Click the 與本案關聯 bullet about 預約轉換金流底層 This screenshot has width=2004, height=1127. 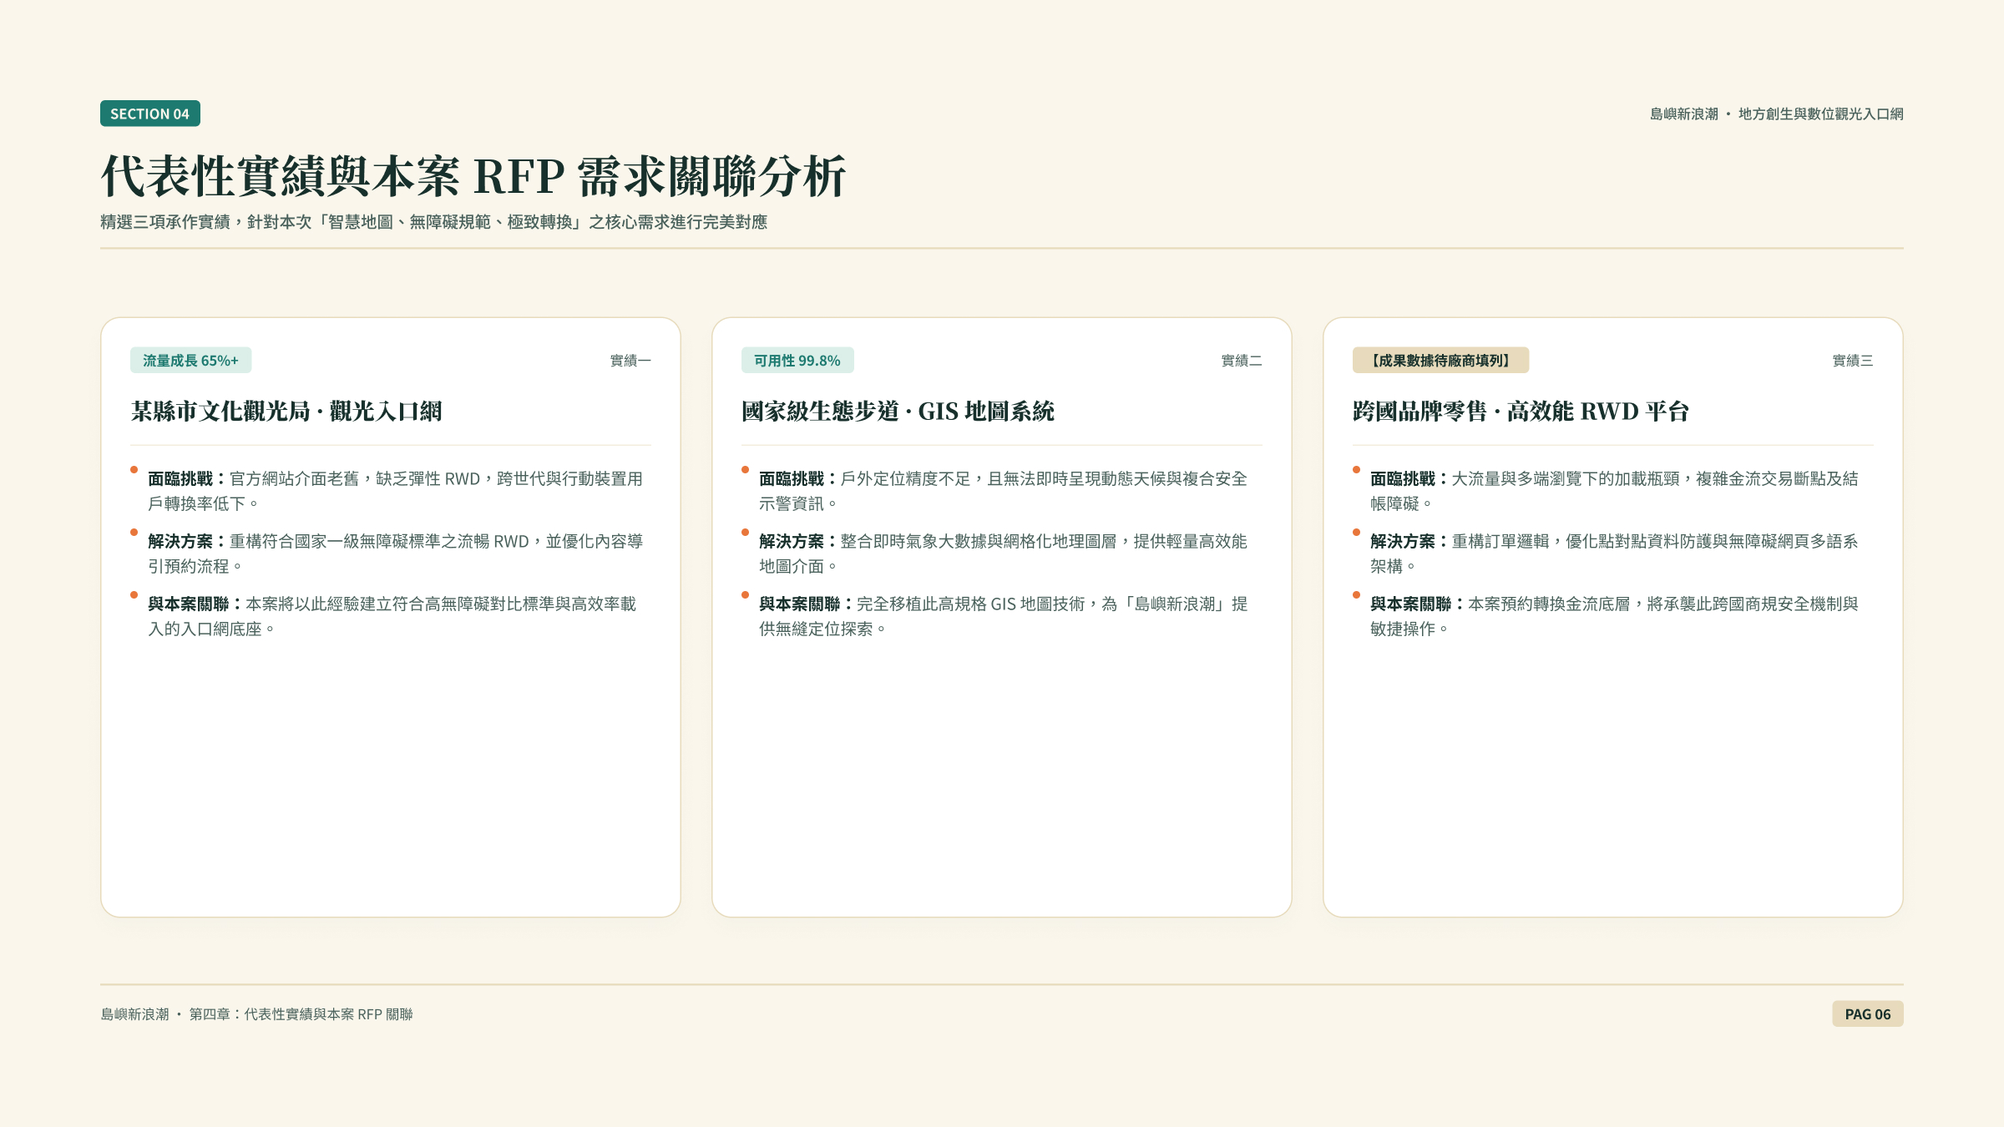tap(1614, 616)
